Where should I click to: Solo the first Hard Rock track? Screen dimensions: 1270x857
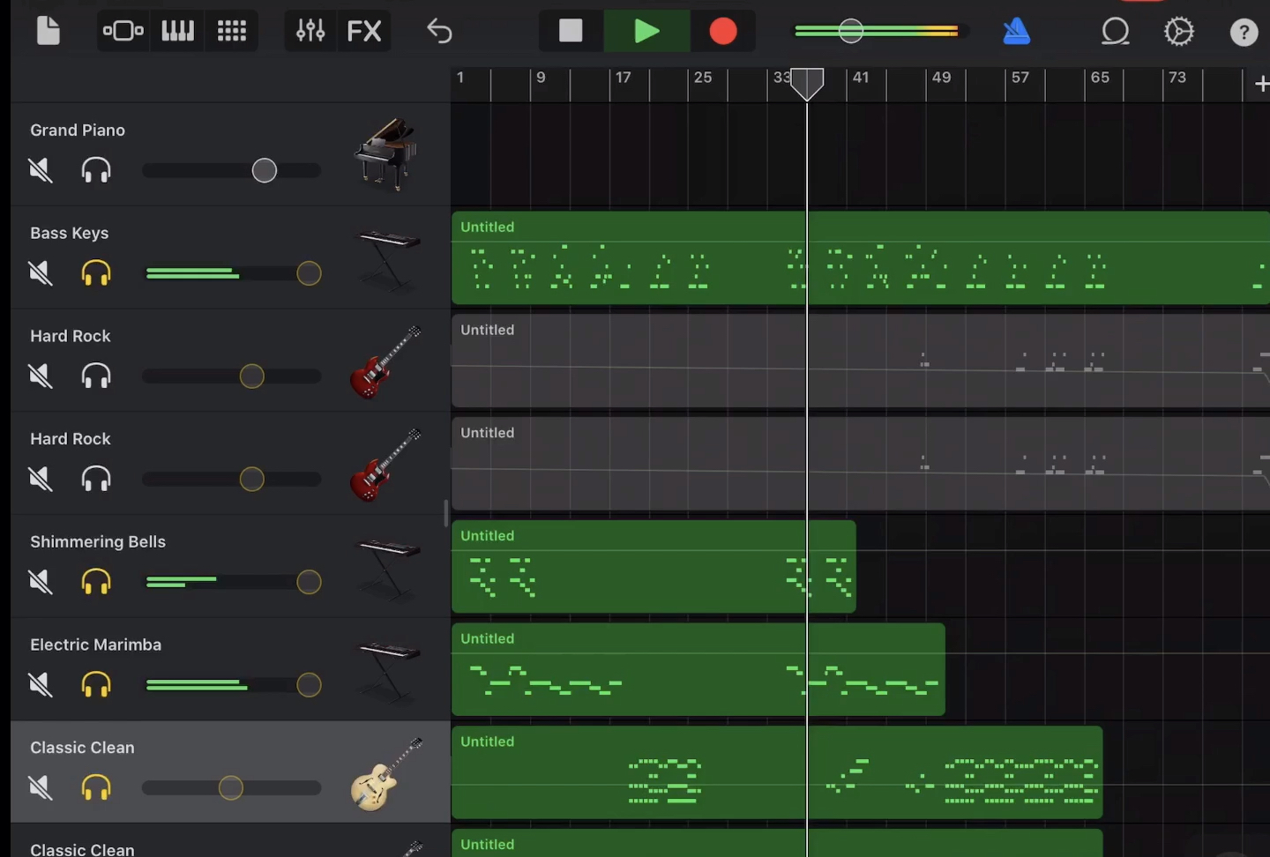(96, 376)
